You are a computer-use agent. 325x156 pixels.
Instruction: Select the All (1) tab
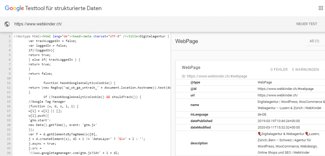tap(314, 41)
